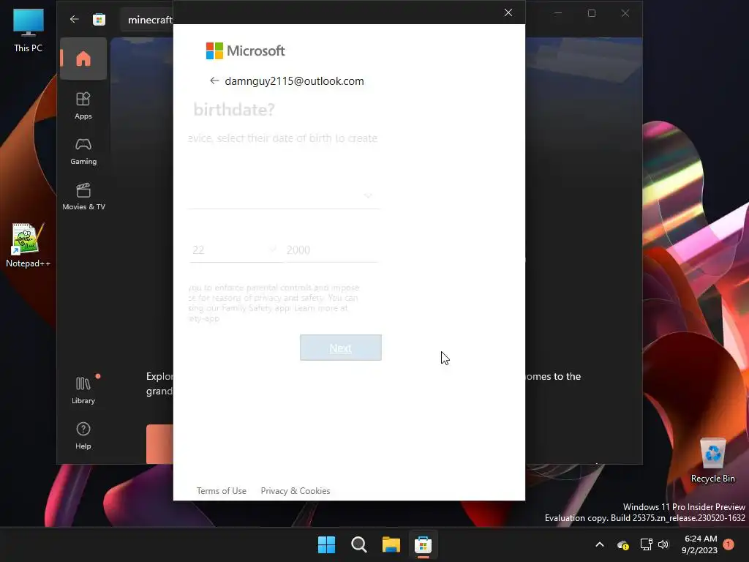749x562 pixels.
Task: Open Help in the Store sidebar
Action: click(x=83, y=435)
